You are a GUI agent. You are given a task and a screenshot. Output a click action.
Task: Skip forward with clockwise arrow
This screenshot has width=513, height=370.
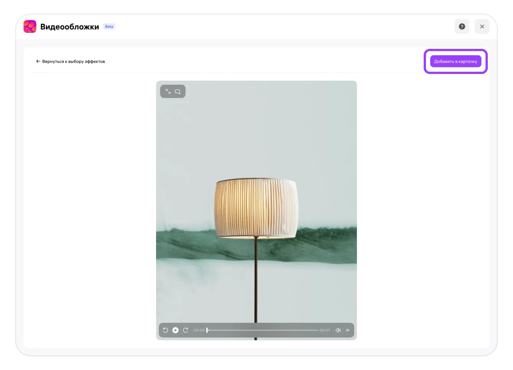(x=186, y=330)
